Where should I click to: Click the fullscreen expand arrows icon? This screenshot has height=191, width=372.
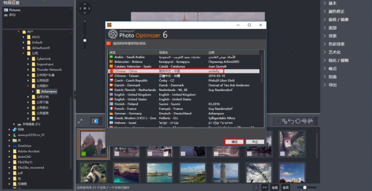coord(80,121)
